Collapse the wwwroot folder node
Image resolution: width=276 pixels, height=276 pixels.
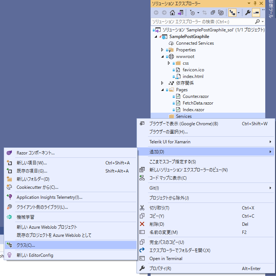[162, 57]
